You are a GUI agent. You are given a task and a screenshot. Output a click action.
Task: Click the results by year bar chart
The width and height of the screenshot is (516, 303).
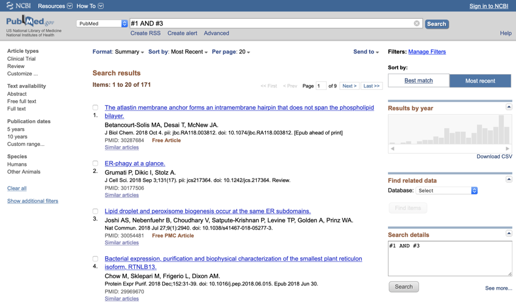click(x=449, y=129)
